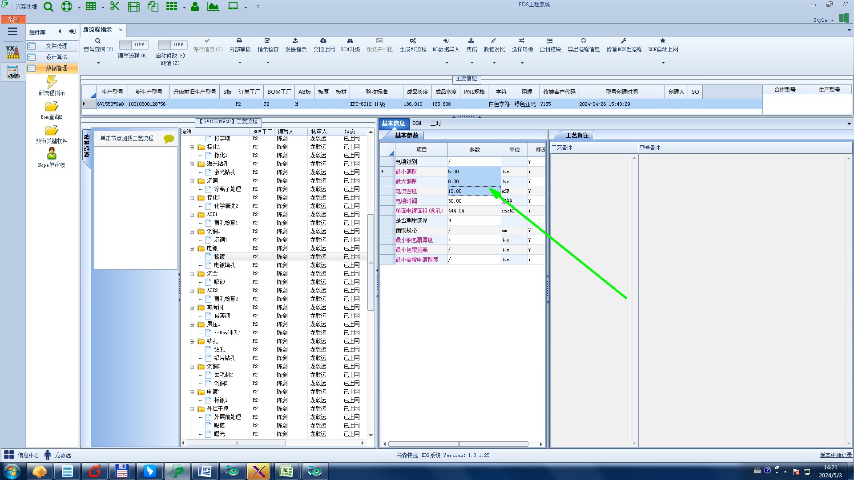The image size is (854, 480).
Task: Click the Nope单审核 user icon
Action: click(52, 154)
